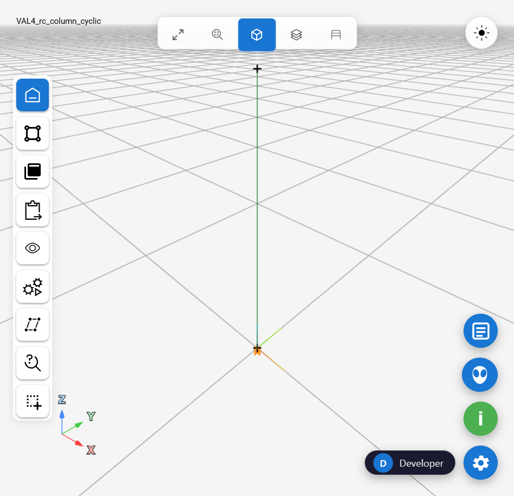The height and width of the screenshot is (496, 514).
Task: Click the dashed parallelogram deformed-shape icon
Action: click(33, 325)
